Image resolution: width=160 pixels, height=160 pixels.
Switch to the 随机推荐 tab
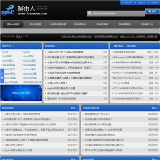point(132,46)
